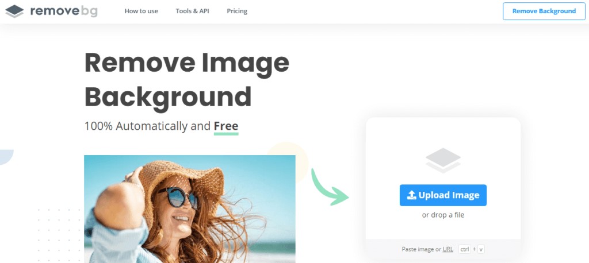589x263 pixels.
Task: Click the "or drop a file" text
Action: click(x=443, y=215)
